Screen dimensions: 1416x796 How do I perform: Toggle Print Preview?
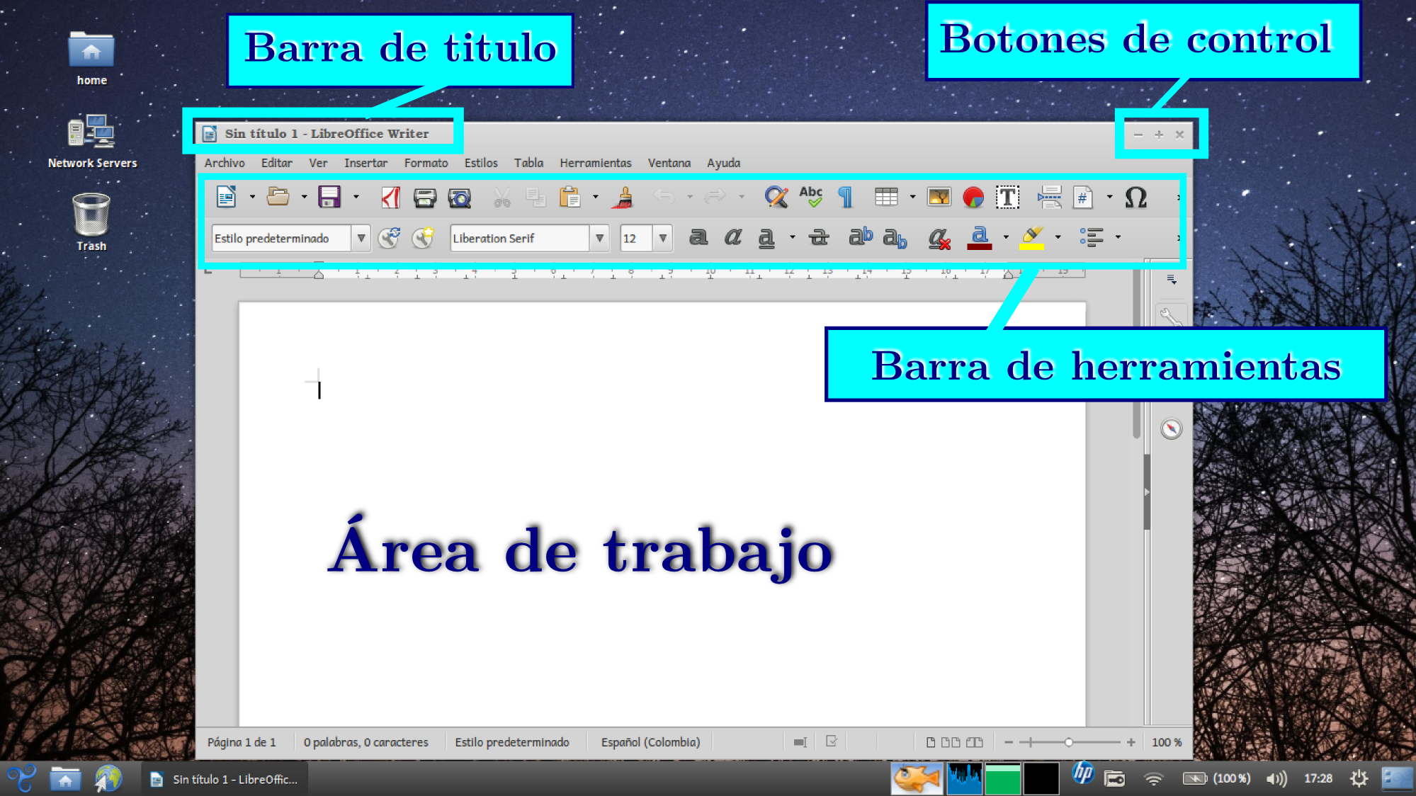[460, 198]
